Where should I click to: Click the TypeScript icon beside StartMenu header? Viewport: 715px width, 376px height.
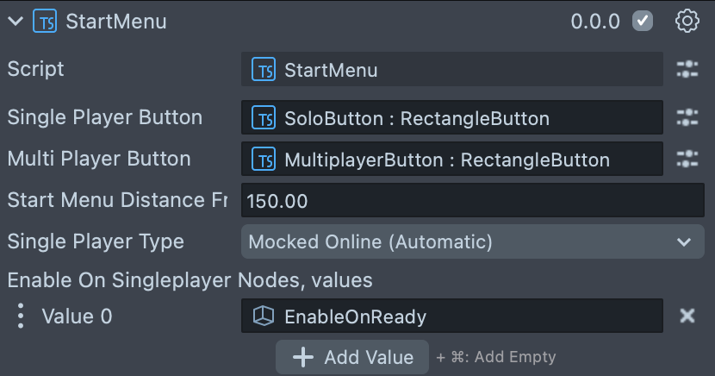[44, 22]
